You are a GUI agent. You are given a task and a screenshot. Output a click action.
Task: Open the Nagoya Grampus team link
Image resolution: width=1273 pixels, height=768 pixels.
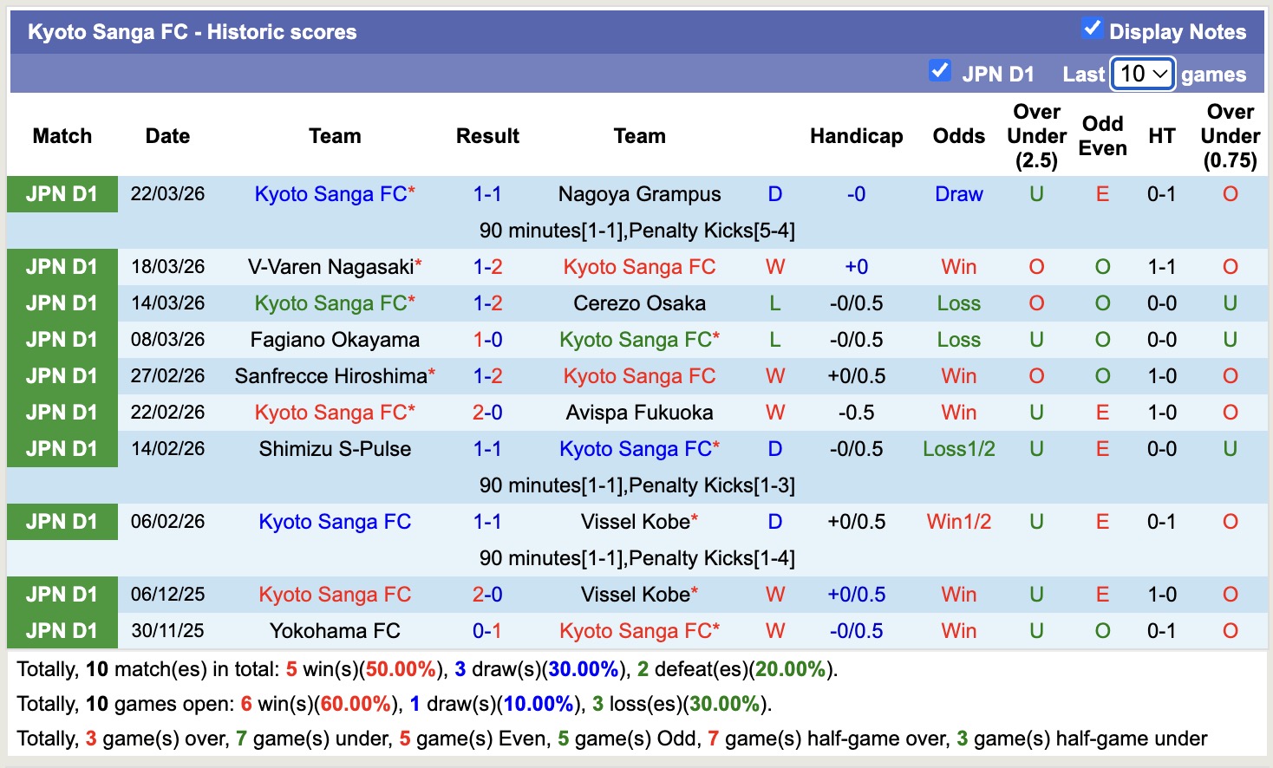tap(639, 193)
